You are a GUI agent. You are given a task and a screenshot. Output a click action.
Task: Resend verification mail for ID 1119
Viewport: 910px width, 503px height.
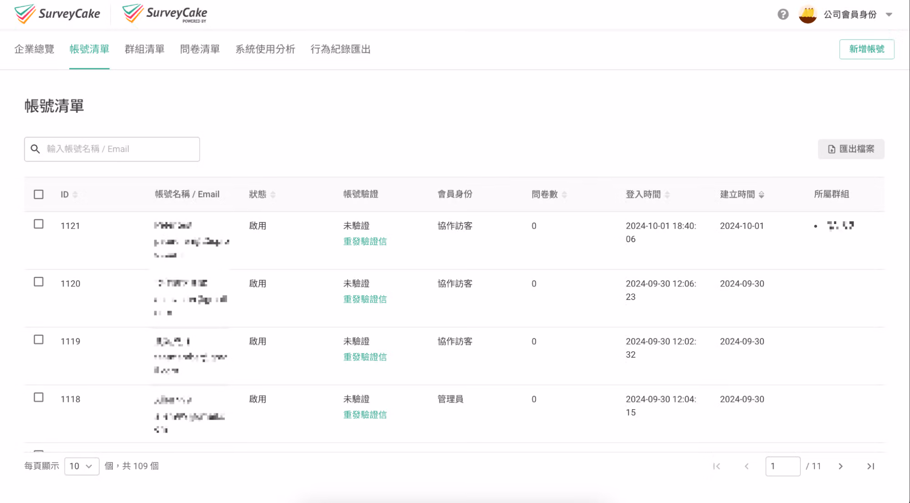pyautogui.click(x=365, y=357)
